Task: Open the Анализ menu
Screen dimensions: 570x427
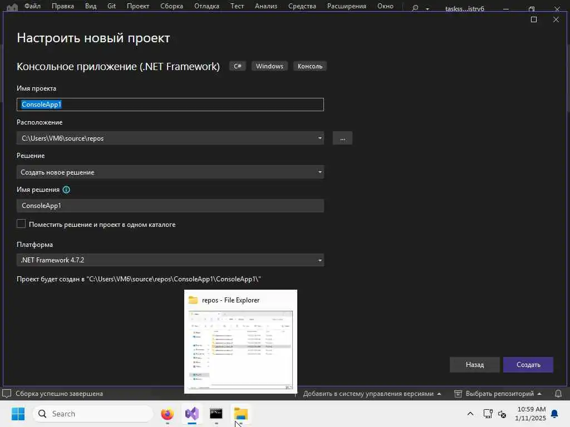Action: coord(266,6)
